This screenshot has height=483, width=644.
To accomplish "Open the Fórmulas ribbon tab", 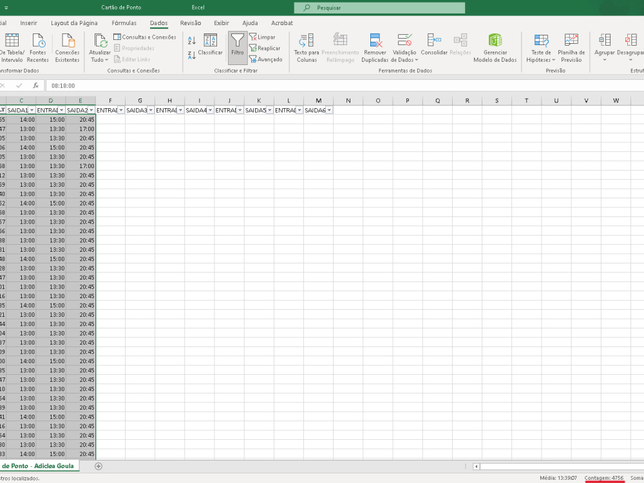I will point(124,23).
